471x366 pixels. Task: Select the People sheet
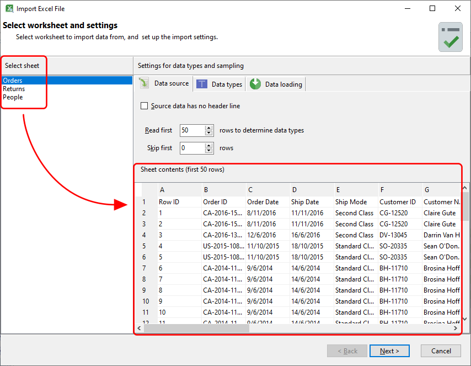tap(13, 97)
